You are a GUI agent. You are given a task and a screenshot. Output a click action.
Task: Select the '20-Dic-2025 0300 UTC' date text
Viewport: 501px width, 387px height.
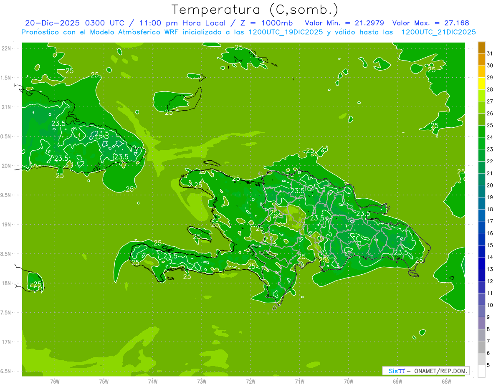point(74,23)
